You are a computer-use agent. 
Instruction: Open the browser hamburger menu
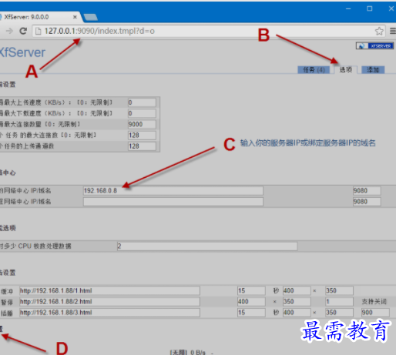393,31
